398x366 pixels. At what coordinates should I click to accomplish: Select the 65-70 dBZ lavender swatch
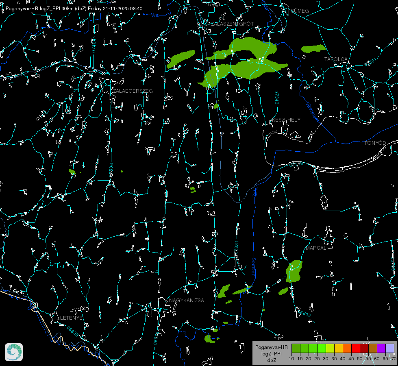(390, 348)
